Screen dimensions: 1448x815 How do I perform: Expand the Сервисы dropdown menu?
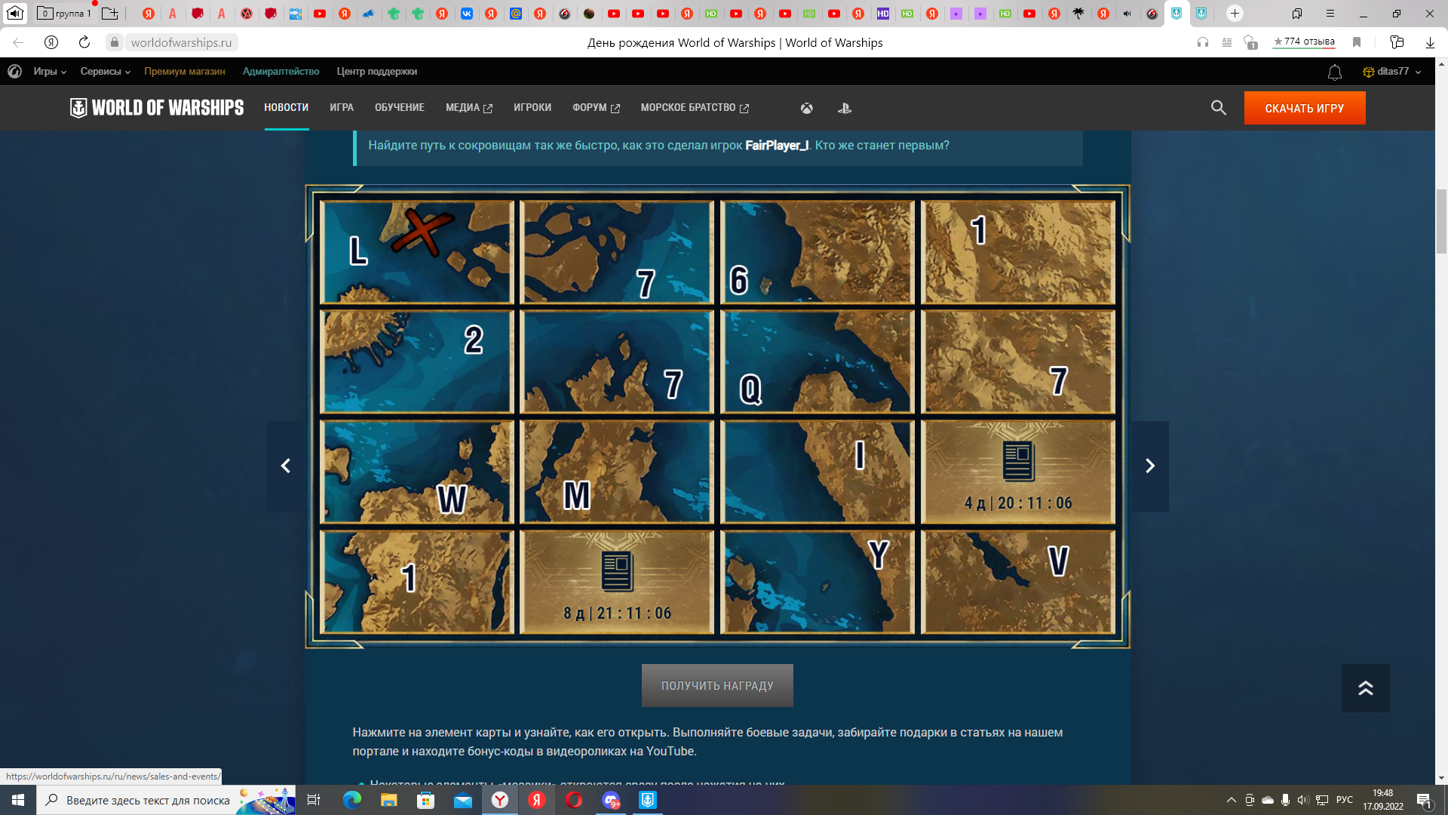point(106,72)
